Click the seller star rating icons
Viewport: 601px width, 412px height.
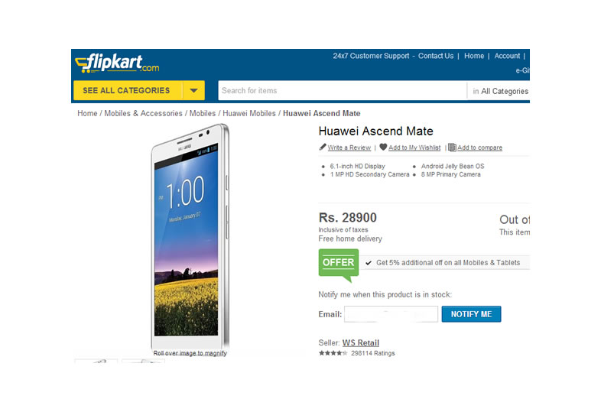(333, 353)
